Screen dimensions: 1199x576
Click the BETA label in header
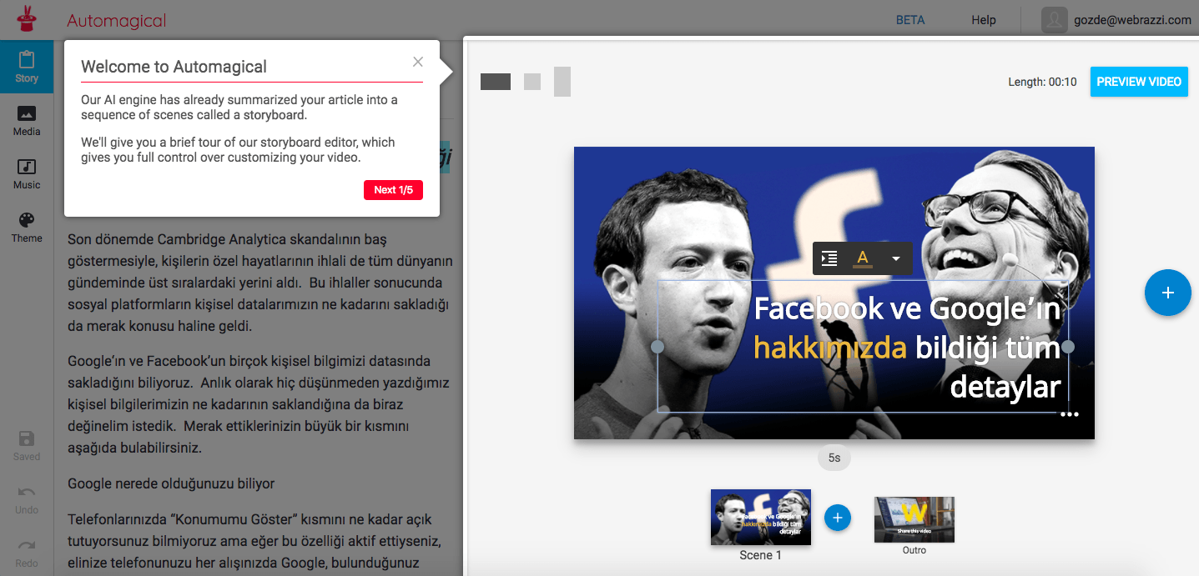[x=910, y=20]
